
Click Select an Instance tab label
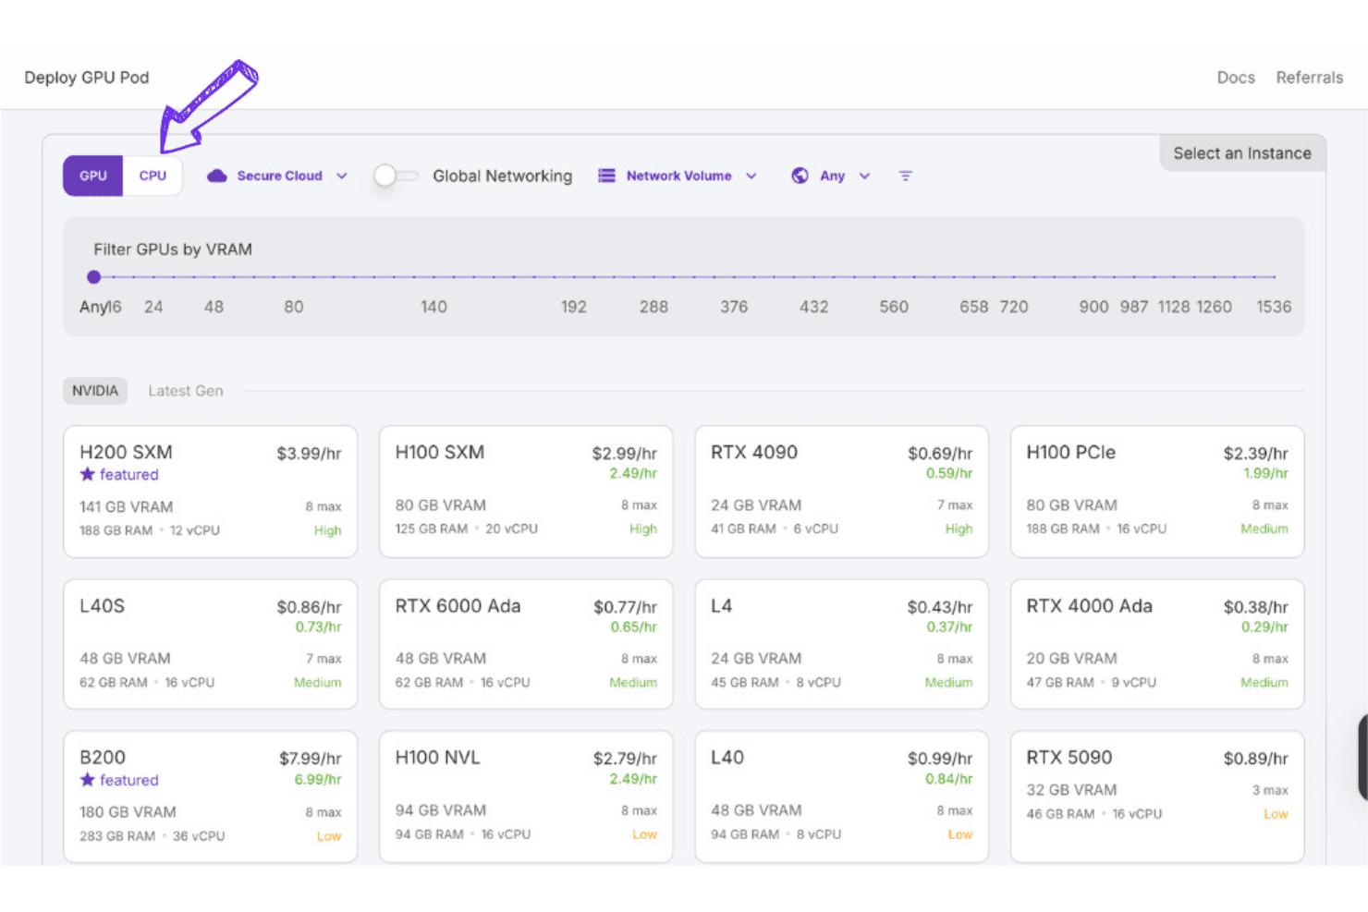[1242, 153]
